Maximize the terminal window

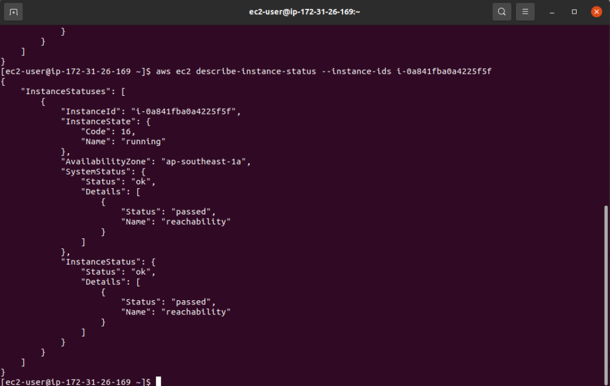pos(573,11)
